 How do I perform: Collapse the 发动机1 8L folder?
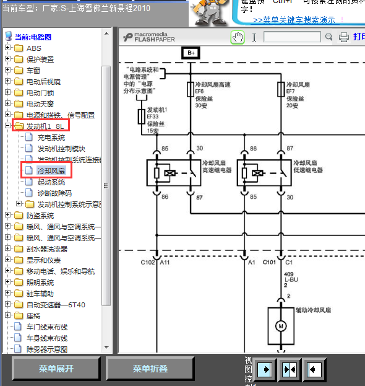point(7,126)
